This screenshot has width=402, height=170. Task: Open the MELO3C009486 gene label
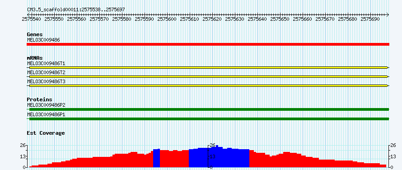pyautogui.click(x=43, y=40)
